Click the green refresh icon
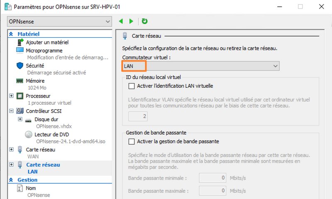 144,21
